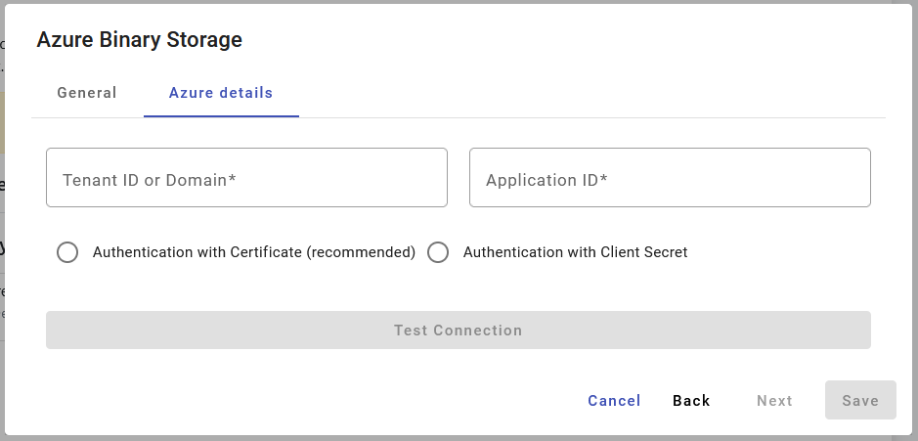Cancel the Azure Binary Storage dialog
The image size is (918, 441).
pos(614,401)
